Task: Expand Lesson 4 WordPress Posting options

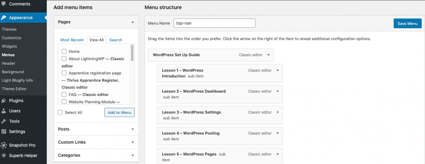Action: (x=277, y=133)
